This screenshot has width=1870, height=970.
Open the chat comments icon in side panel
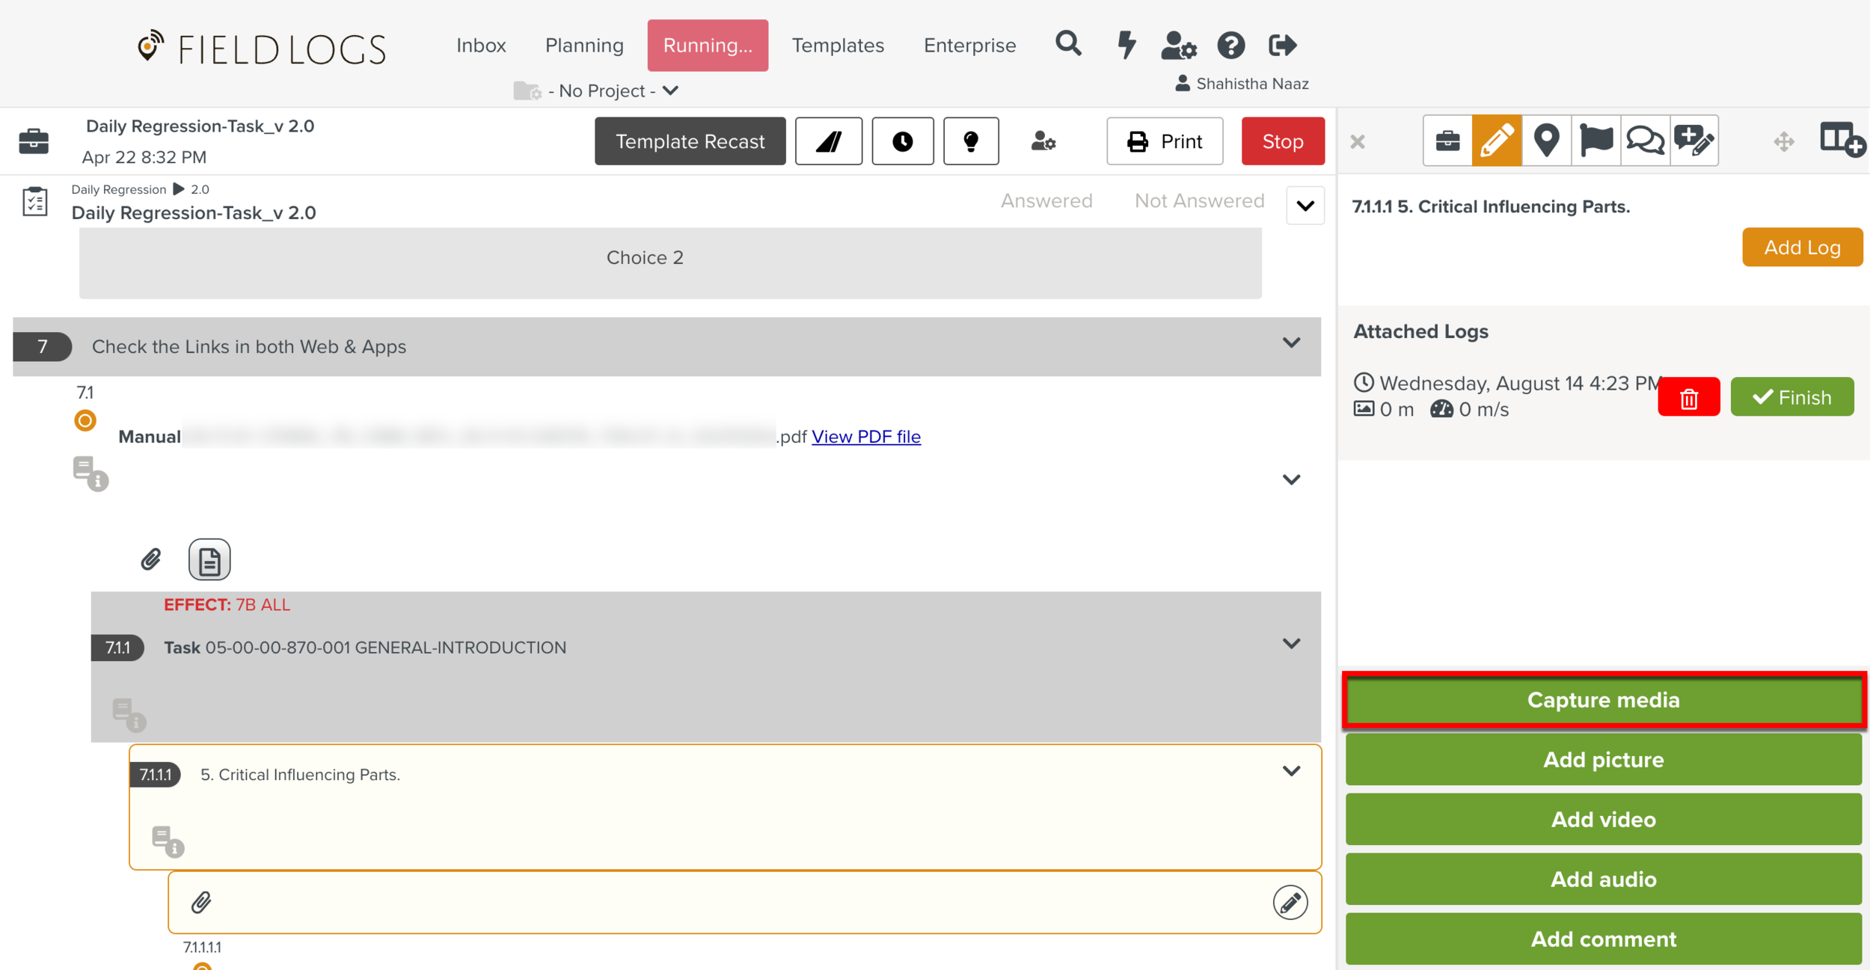(x=1645, y=141)
